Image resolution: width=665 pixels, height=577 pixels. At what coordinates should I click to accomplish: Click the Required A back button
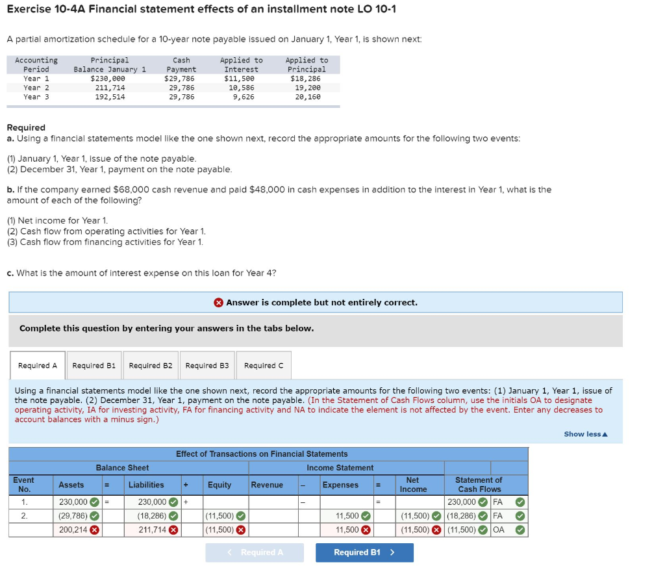click(254, 552)
